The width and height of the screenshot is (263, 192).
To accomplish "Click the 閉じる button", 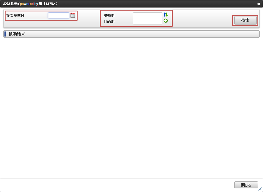I will tap(246, 185).
